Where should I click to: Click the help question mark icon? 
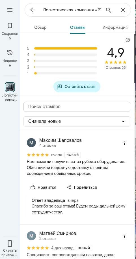point(128,40)
